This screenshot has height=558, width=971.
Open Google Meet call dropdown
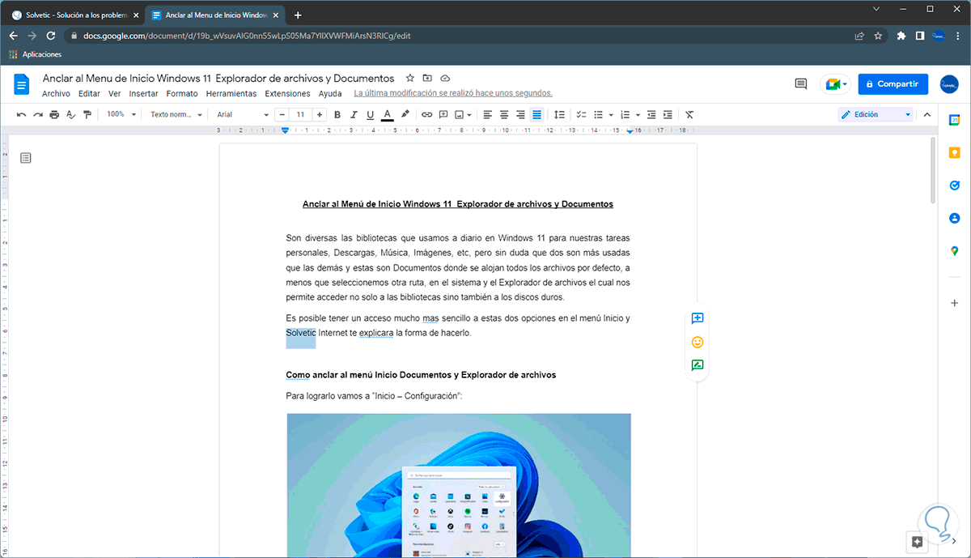(x=836, y=84)
